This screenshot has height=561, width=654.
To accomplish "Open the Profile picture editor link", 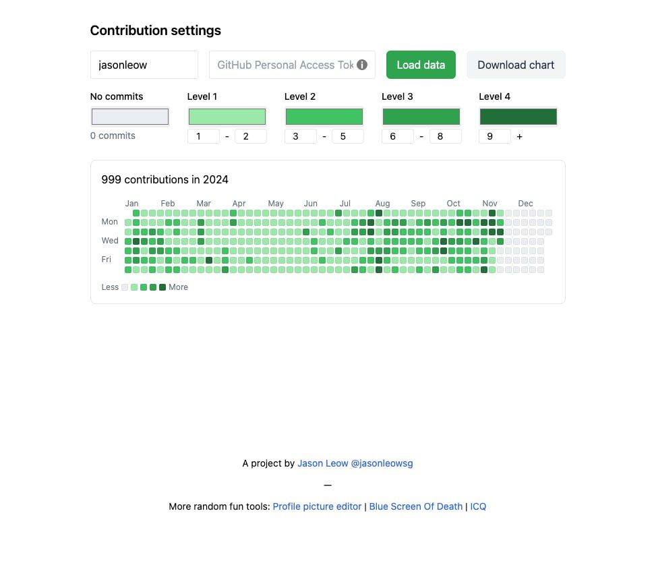I will pos(317,506).
